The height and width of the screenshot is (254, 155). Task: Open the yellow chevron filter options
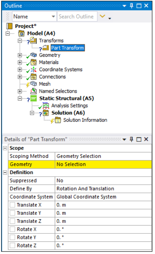[x=102, y=16]
